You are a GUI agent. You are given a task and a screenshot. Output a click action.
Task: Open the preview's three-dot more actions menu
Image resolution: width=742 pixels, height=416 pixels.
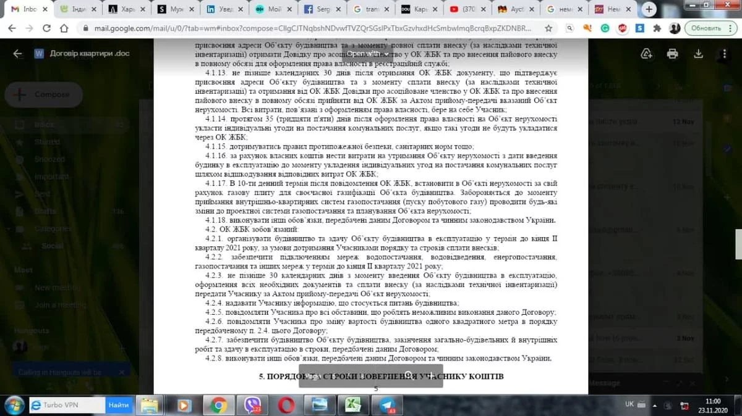click(725, 54)
